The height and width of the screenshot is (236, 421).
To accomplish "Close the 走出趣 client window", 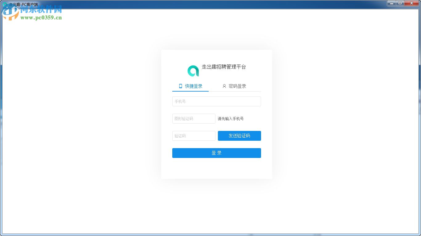I will click(412, 3).
